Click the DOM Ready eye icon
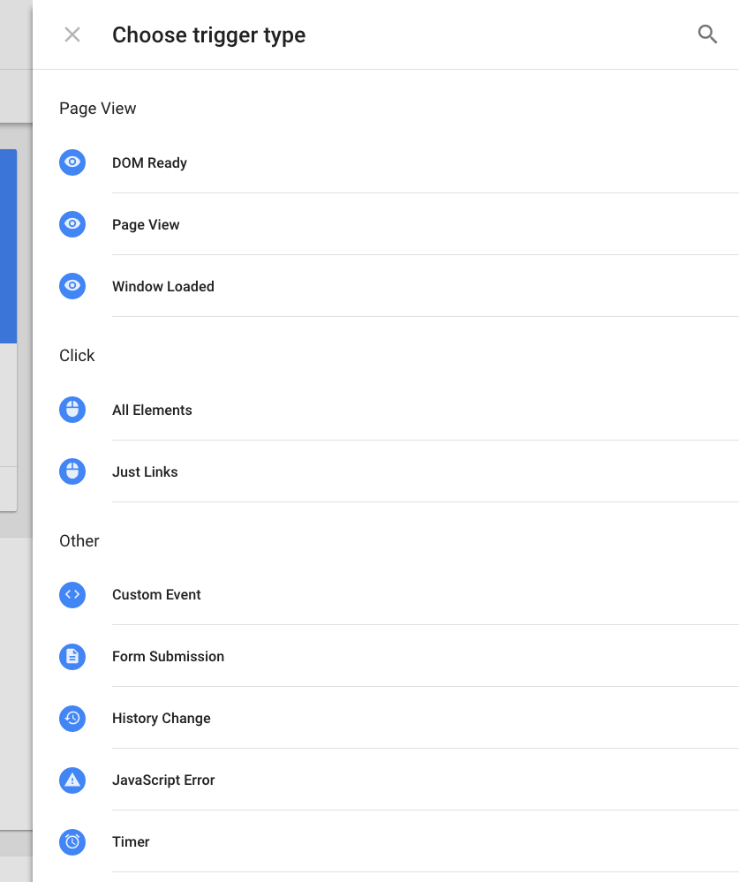Screen dimensions: 739x882 pos(72,162)
